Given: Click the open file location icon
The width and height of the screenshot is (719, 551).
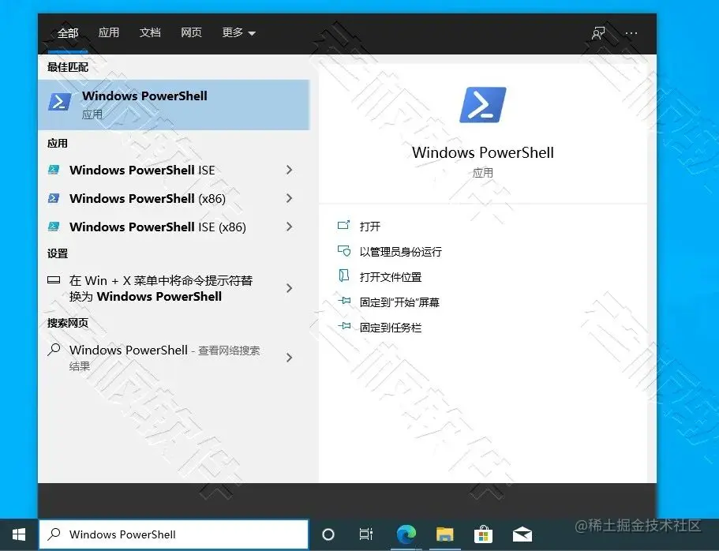Looking at the screenshot, I should tap(343, 275).
